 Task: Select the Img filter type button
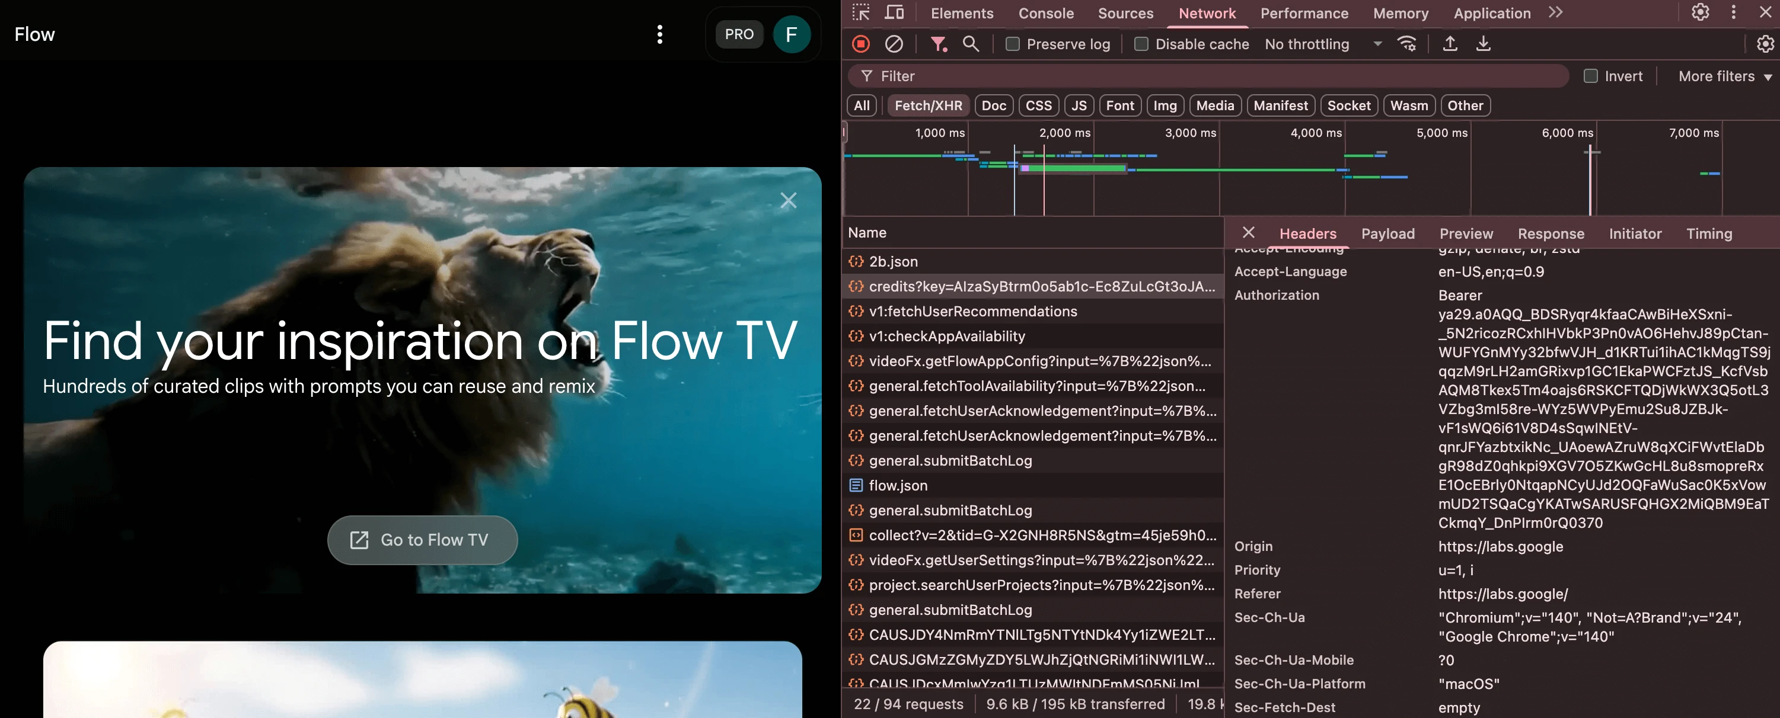point(1165,105)
